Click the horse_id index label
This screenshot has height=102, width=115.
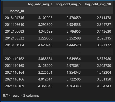coord(17,11)
